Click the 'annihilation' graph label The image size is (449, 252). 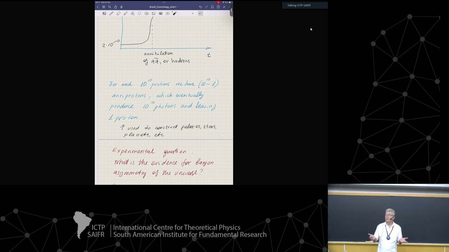pos(158,53)
